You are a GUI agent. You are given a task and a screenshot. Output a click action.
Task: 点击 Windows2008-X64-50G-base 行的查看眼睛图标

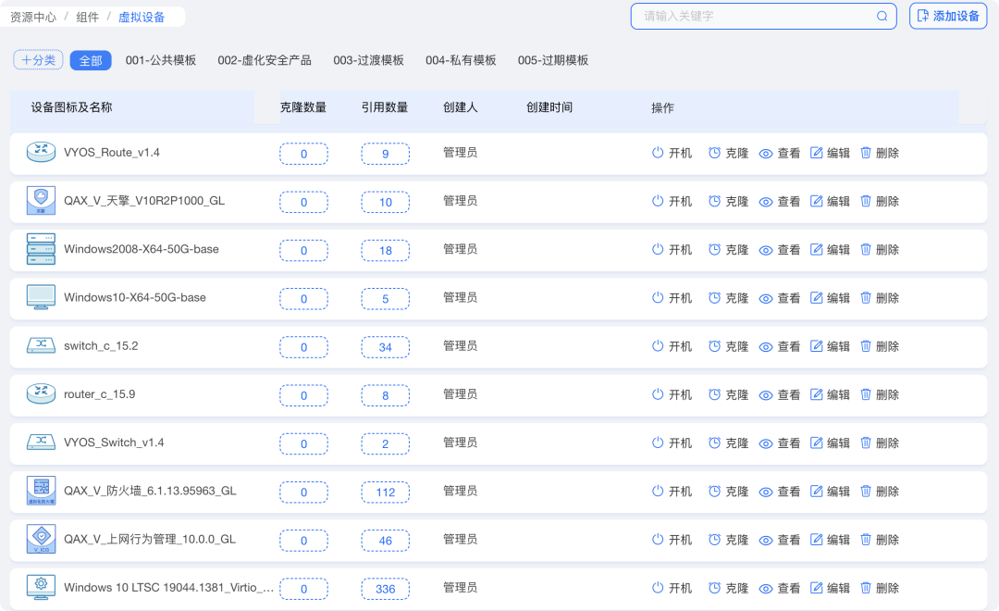click(x=766, y=249)
